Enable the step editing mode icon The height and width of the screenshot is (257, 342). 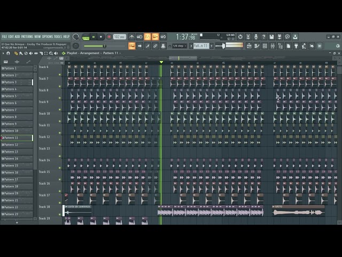pyautogui.click(x=147, y=46)
